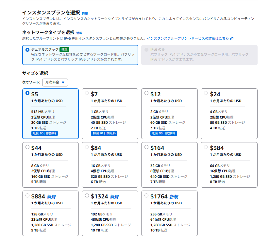Select the デュアルスタック network type
270x240 pixels.
[27, 50]
